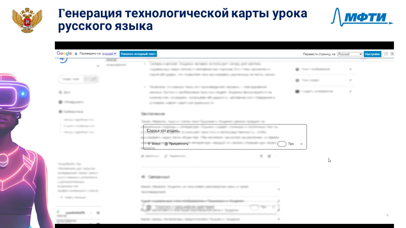This screenshot has height=228, width=406.
Task: Close the Google translate bar
Action: (x=392, y=54)
